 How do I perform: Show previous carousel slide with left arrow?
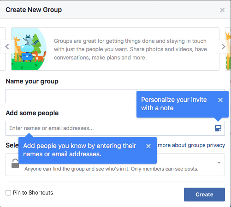pos(7,47)
